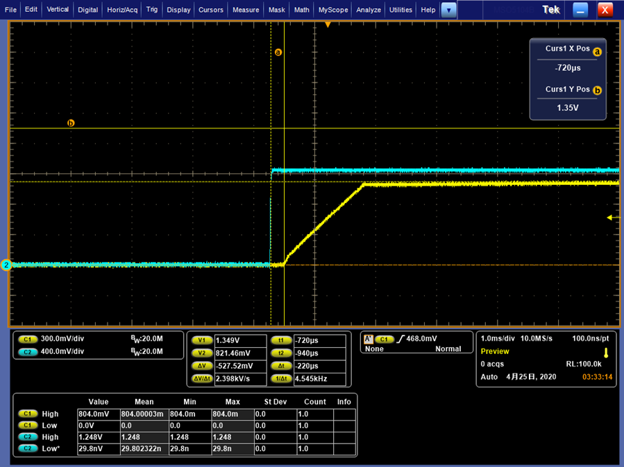
Task: Click the C2 High measurement badge
Action: [x=28, y=437]
